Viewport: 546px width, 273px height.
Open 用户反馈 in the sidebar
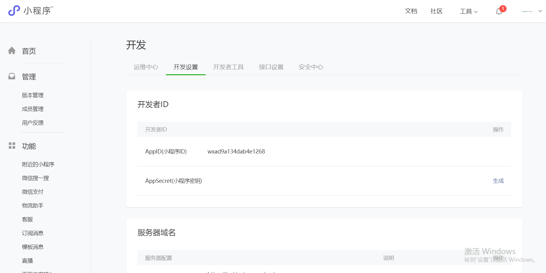(x=33, y=123)
